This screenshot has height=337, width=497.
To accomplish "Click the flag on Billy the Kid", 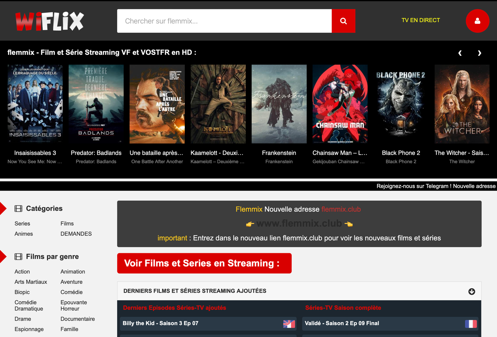I will point(289,324).
